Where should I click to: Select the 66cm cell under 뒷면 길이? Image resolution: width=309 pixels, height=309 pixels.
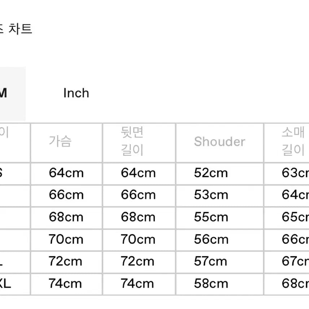138,195
